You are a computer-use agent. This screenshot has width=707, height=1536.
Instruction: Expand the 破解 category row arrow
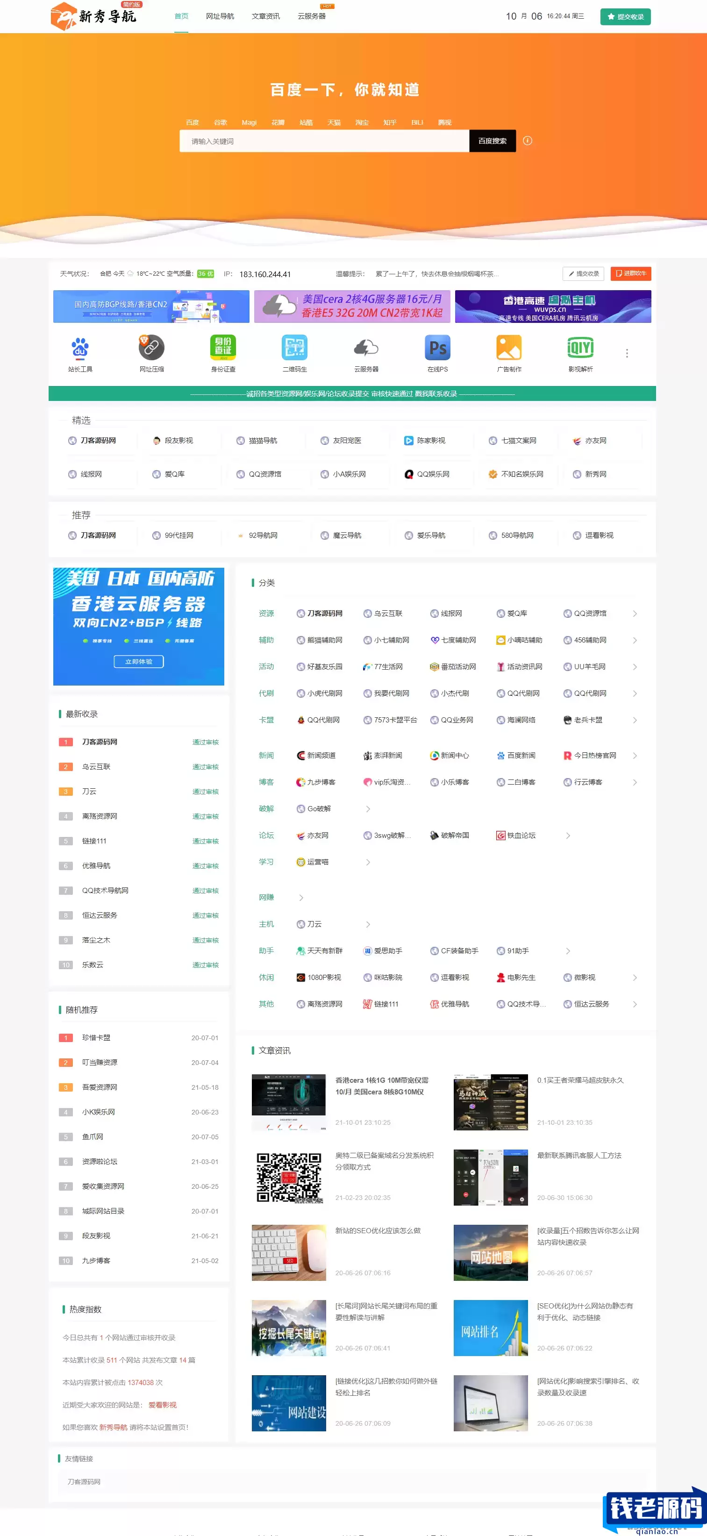click(368, 808)
